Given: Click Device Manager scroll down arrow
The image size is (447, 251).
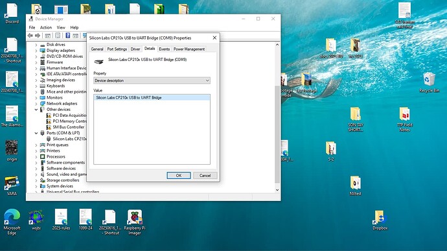Looking at the screenshot, I should tap(277, 190).
